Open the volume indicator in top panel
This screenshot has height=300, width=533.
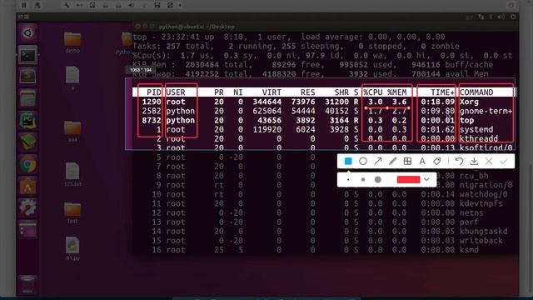501,17
